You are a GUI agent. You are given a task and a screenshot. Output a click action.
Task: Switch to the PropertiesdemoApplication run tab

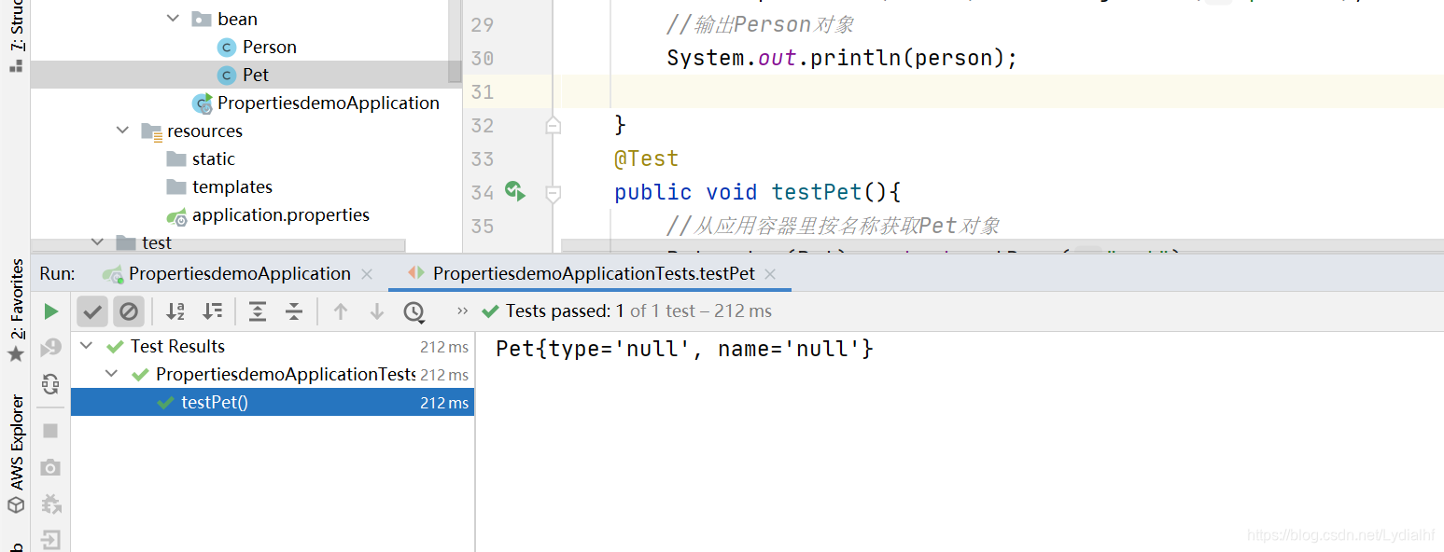pos(228,273)
